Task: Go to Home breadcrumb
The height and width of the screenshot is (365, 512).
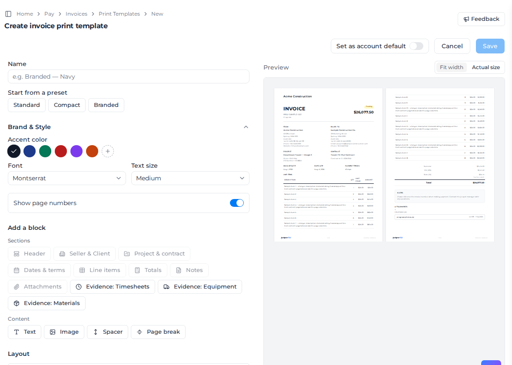Action: tap(25, 14)
